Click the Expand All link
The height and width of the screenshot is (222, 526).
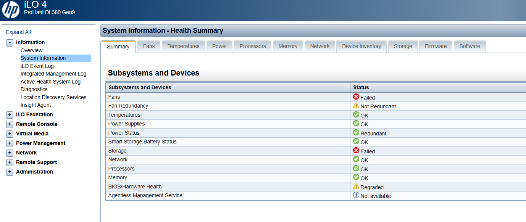18,32
